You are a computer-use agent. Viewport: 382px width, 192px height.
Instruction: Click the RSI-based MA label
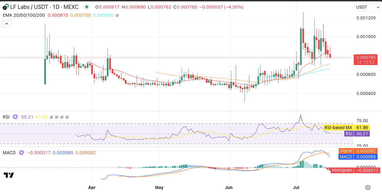(338, 127)
